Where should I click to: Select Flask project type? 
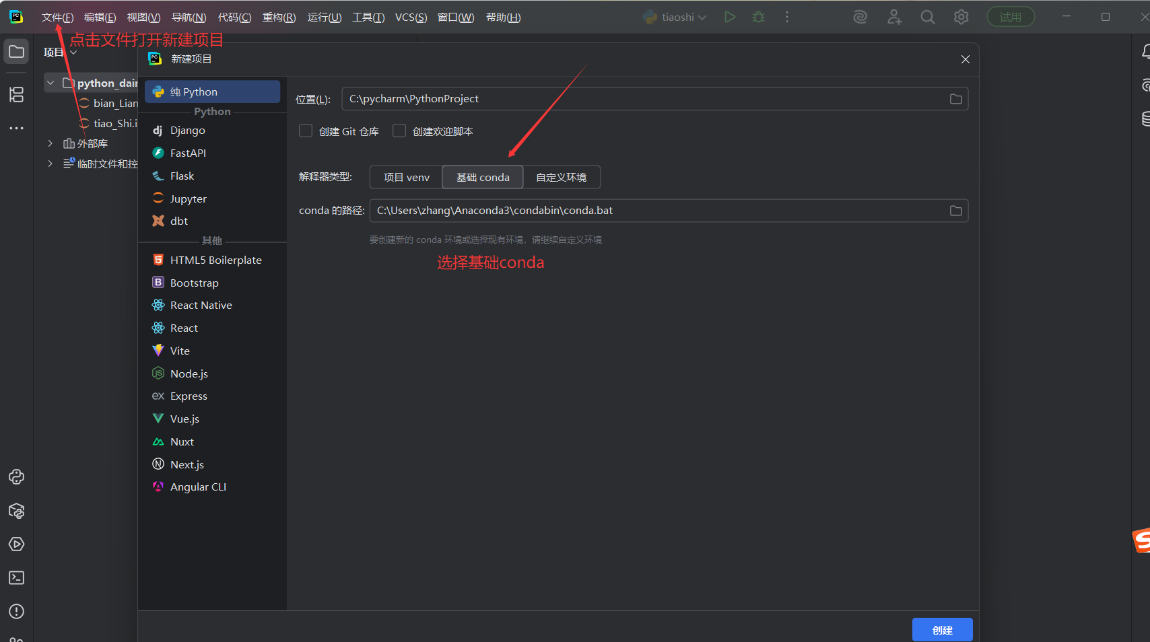(212, 176)
